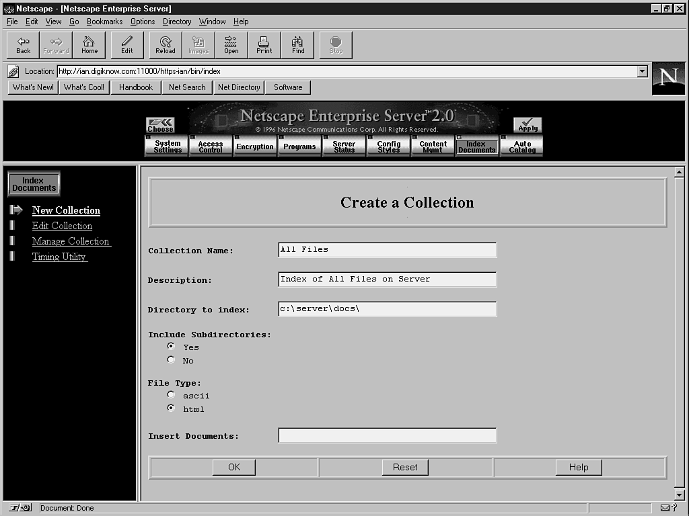The width and height of the screenshot is (689, 516).
Task: Open the Go menu
Action: (x=74, y=21)
